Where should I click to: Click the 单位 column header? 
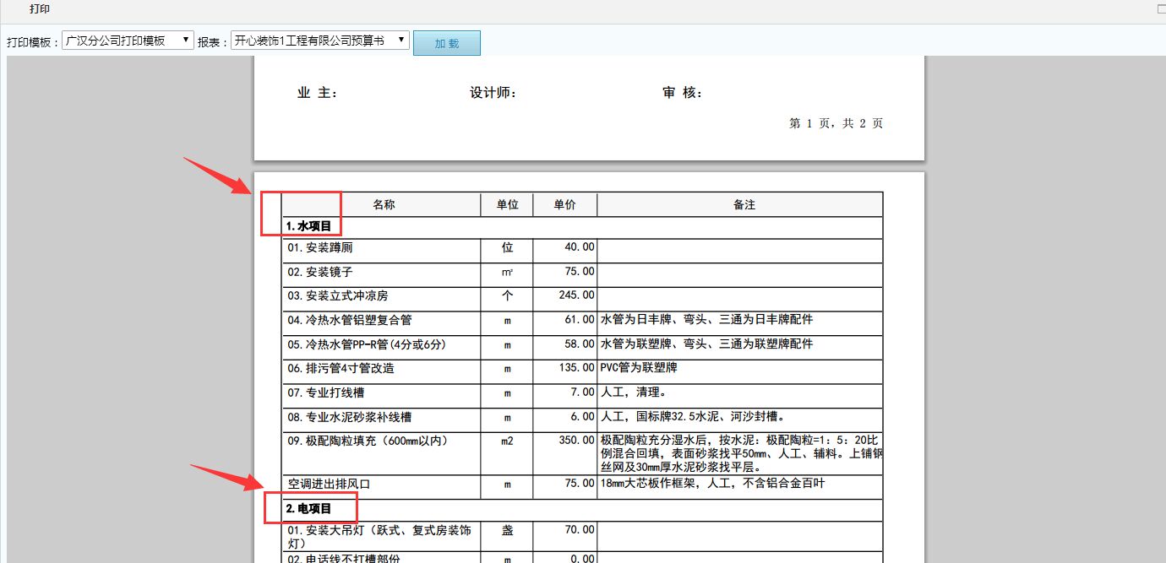click(504, 203)
